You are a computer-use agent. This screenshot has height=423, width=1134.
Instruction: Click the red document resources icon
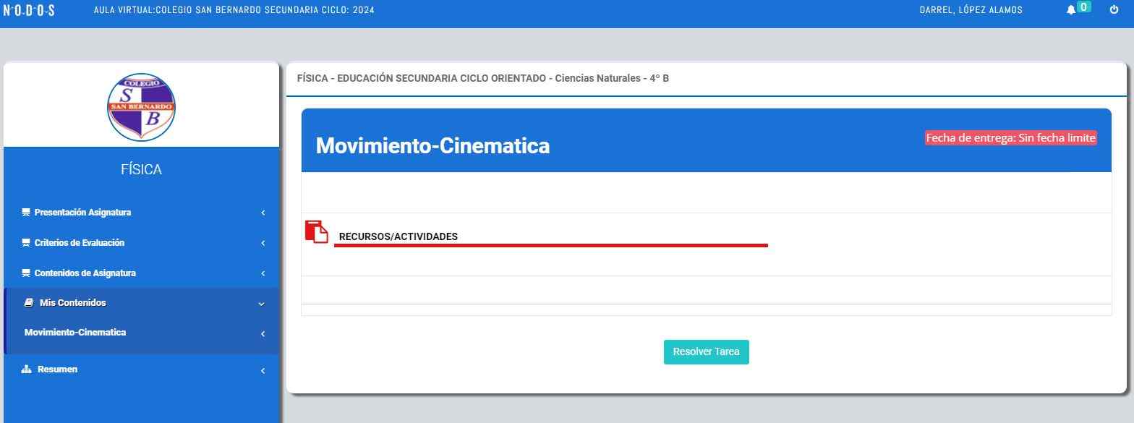tap(316, 232)
